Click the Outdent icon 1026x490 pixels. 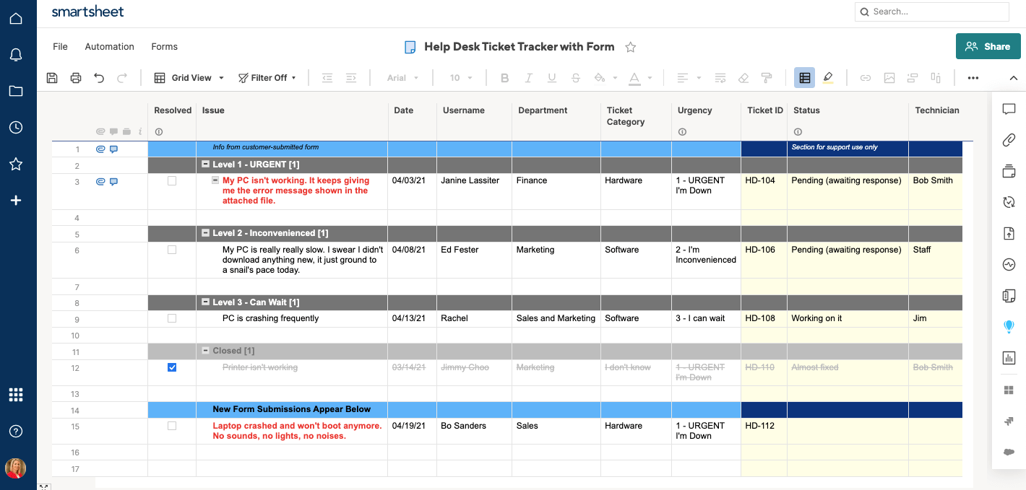[x=327, y=78]
